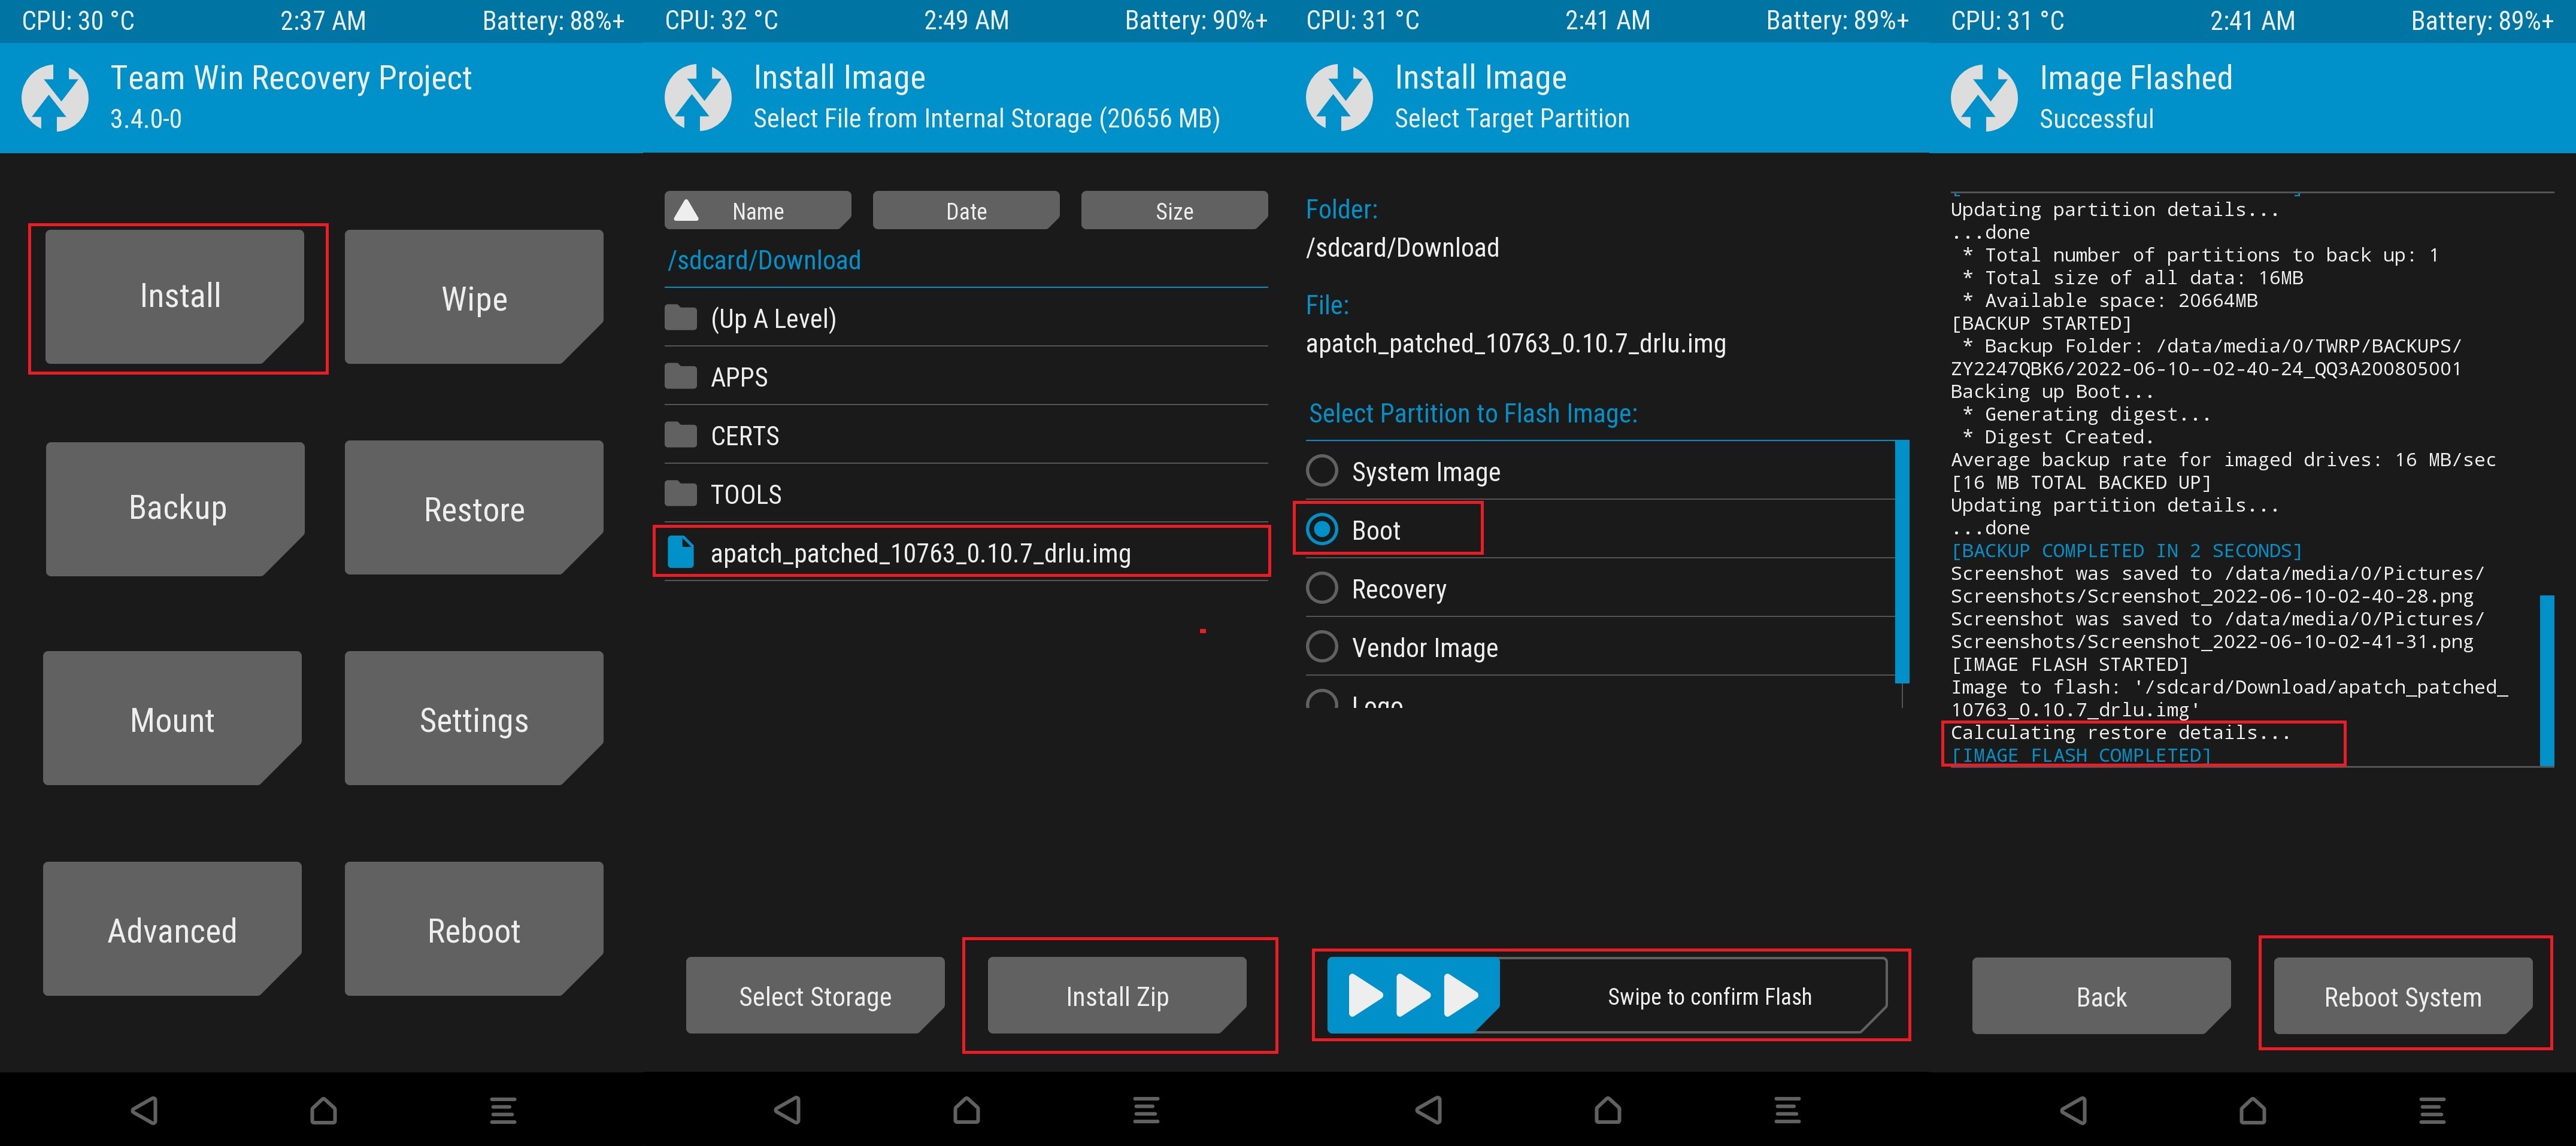This screenshot has height=1146, width=2576.
Task: Open the Backup menu
Action: coord(175,509)
